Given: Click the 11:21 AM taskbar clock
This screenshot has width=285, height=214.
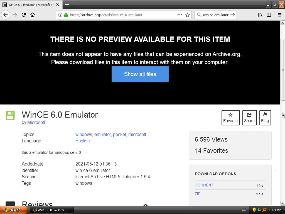Looking at the screenshot, I should pyautogui.click(x=275, y=210).
